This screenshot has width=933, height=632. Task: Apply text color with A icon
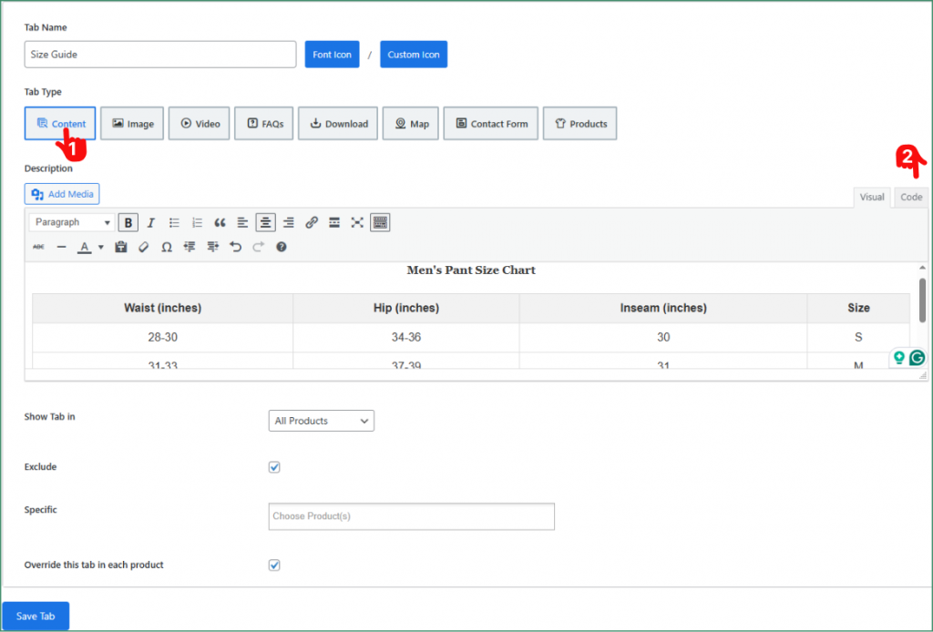click(x=85, y=247)
